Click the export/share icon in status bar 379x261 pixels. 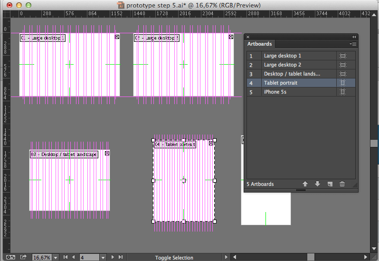pos(23,257)
